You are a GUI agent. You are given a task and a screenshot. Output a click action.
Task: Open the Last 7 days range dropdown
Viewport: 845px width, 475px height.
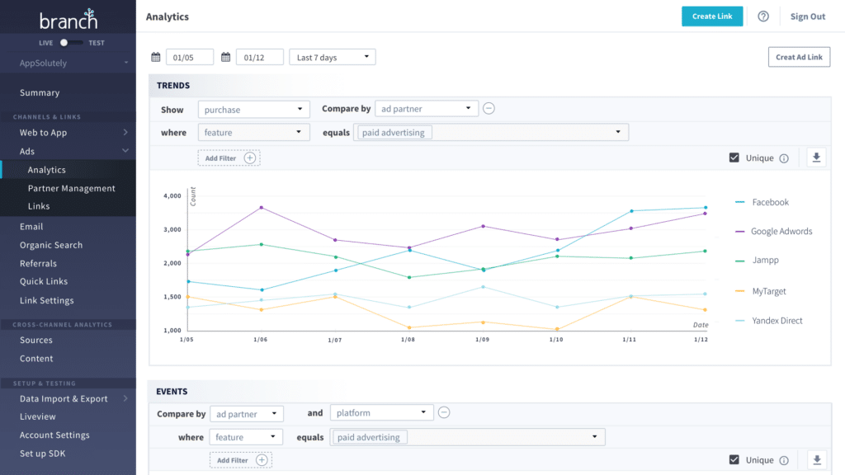(x=333, y=57)
